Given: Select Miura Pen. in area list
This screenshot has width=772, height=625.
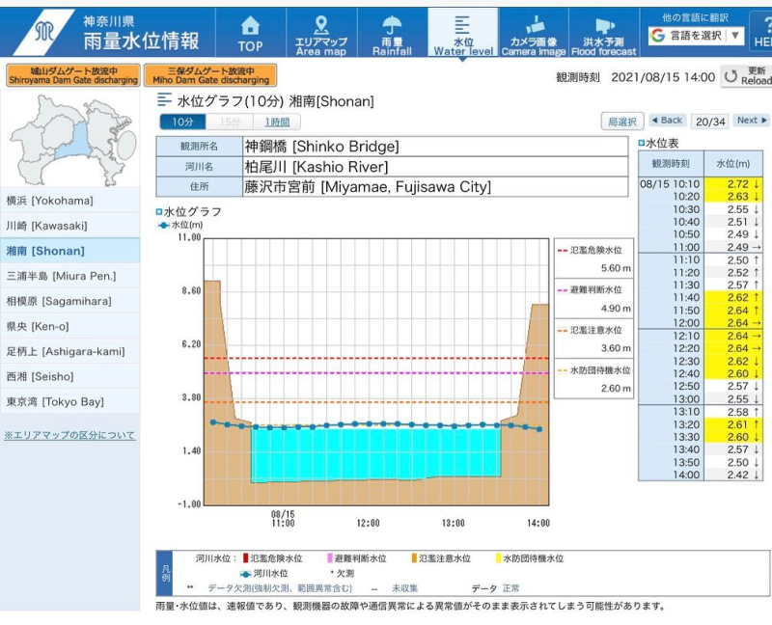Looking at the screenshot, I should click(69, 276).
